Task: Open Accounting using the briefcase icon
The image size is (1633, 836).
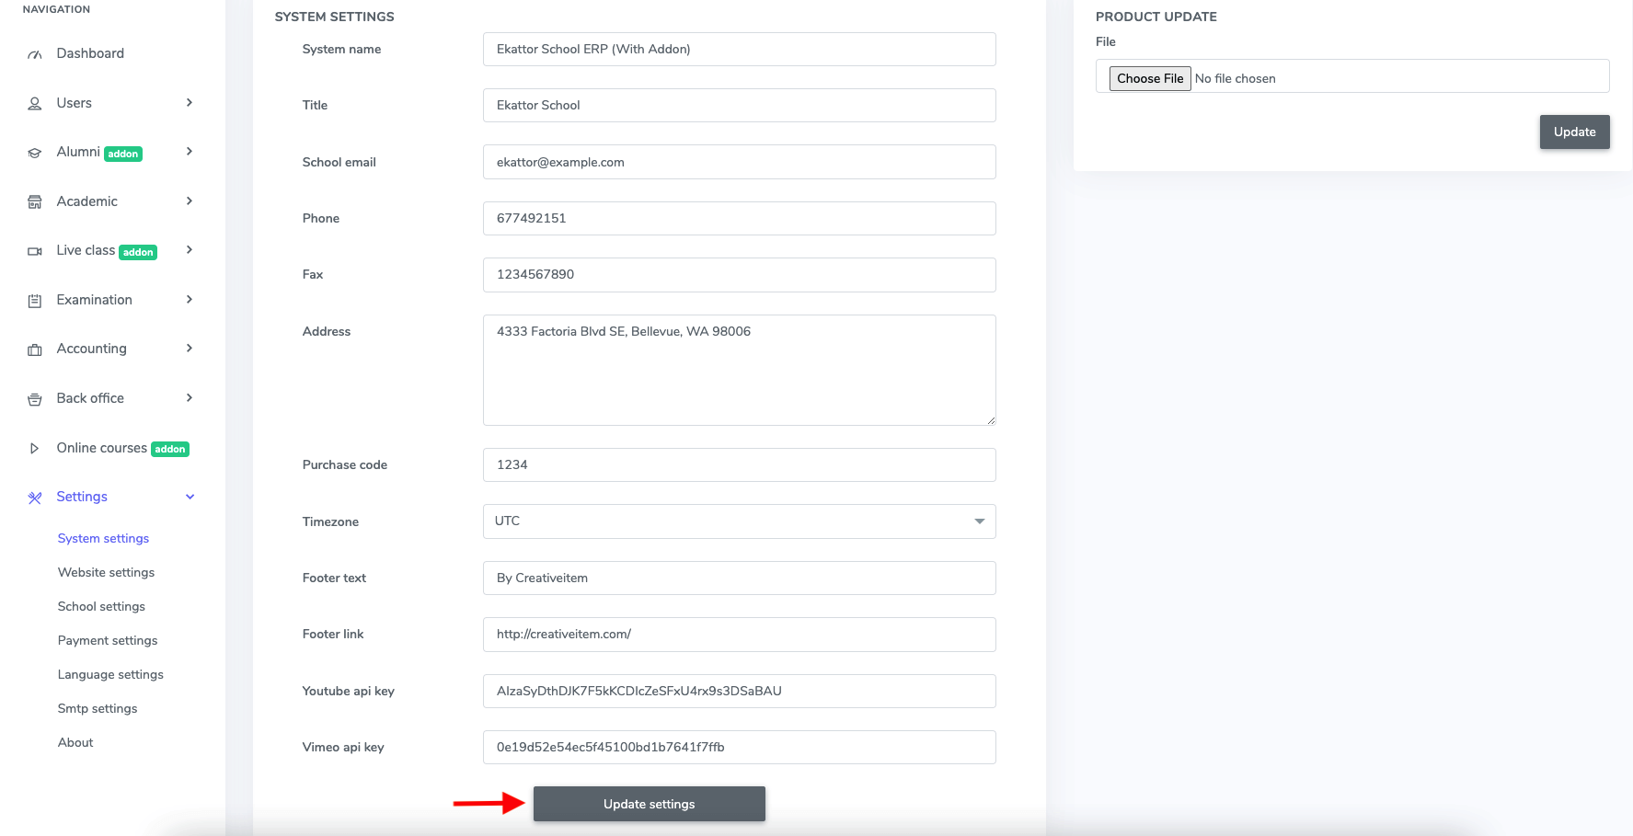Action: coord(34,349)
